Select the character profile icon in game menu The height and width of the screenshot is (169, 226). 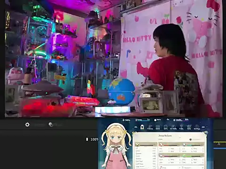coord(142,127)
